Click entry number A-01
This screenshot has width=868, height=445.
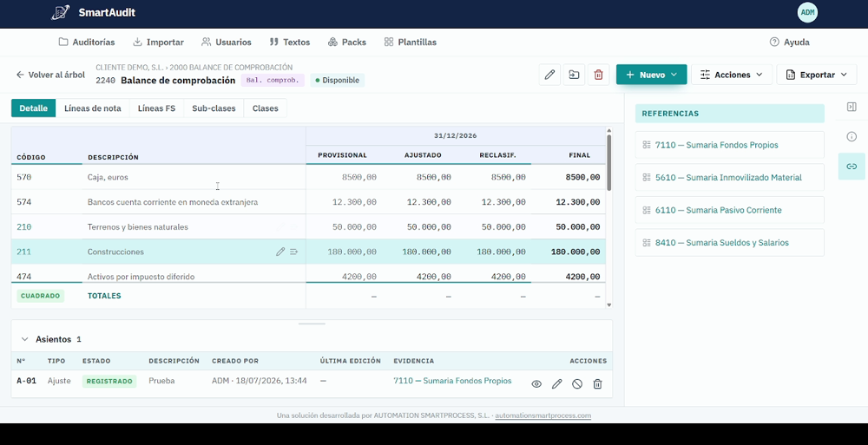point(27,381)
